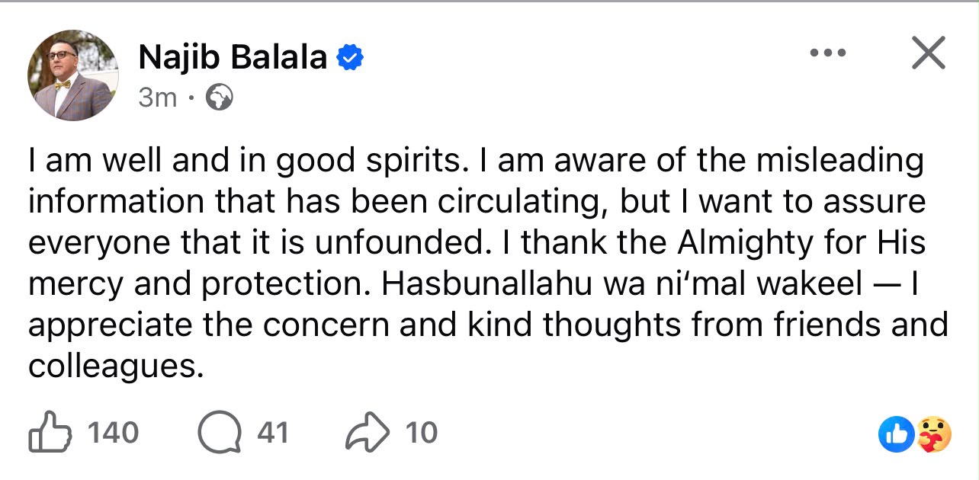View the 41 comments count
Viewport: 979px width, 480px height.
273,434
